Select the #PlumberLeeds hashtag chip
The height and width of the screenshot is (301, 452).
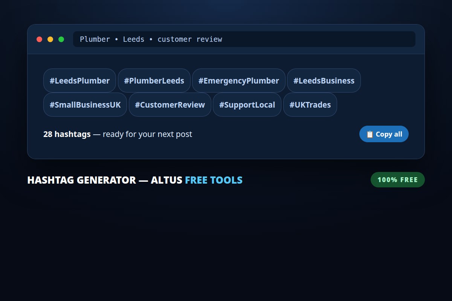click(x=154, y=81)
